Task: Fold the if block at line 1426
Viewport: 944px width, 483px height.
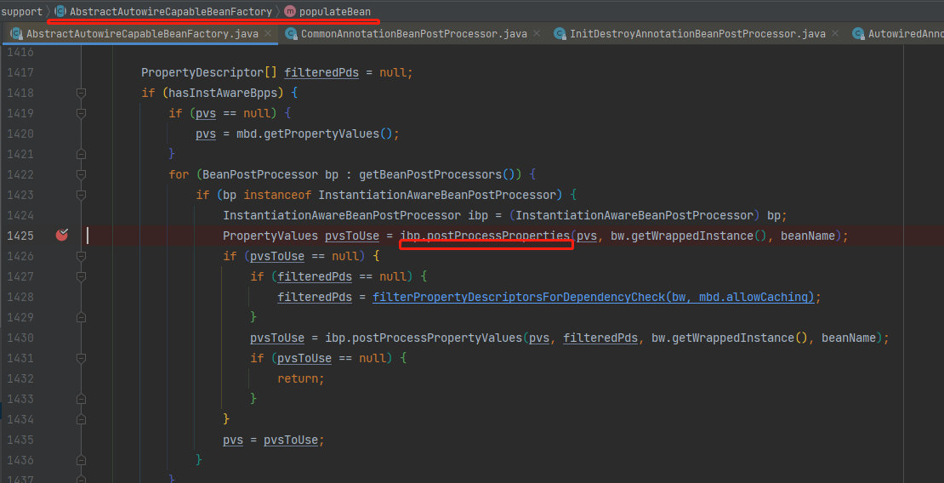Action: tap(81, 256)
